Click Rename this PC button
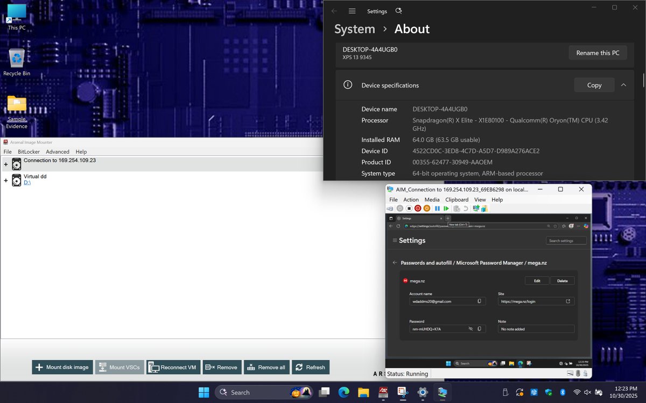 coord(598,53)
